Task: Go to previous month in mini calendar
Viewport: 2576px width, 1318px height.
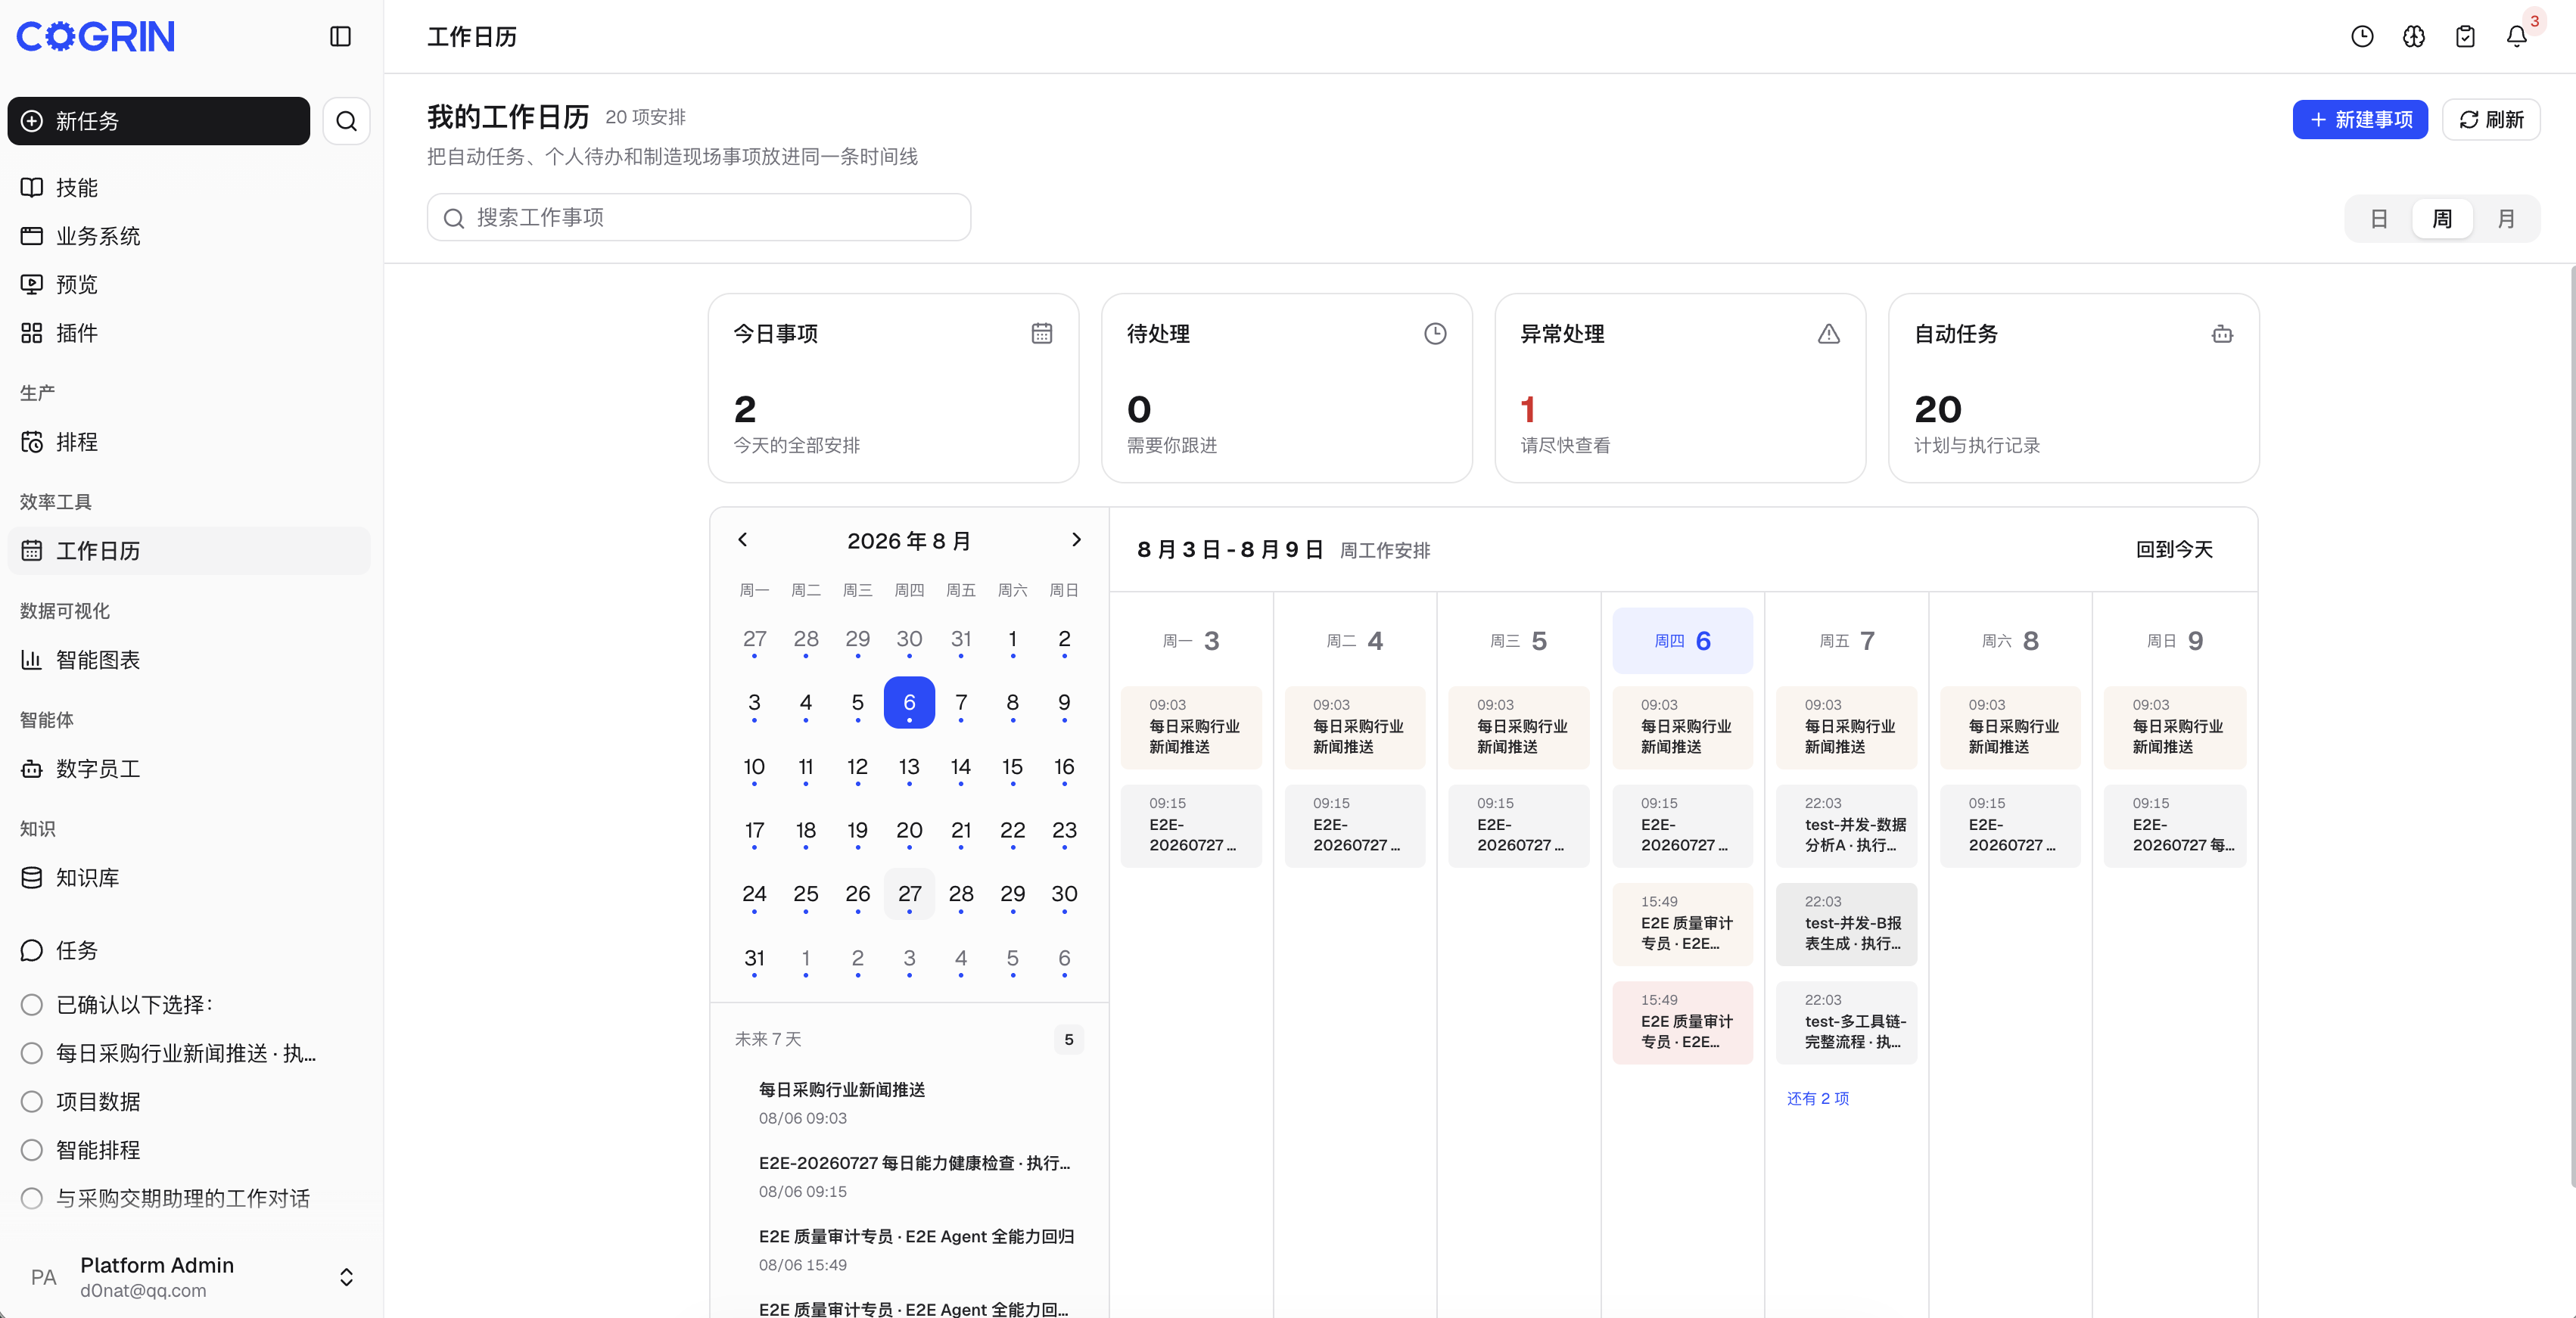Action: 742,540
